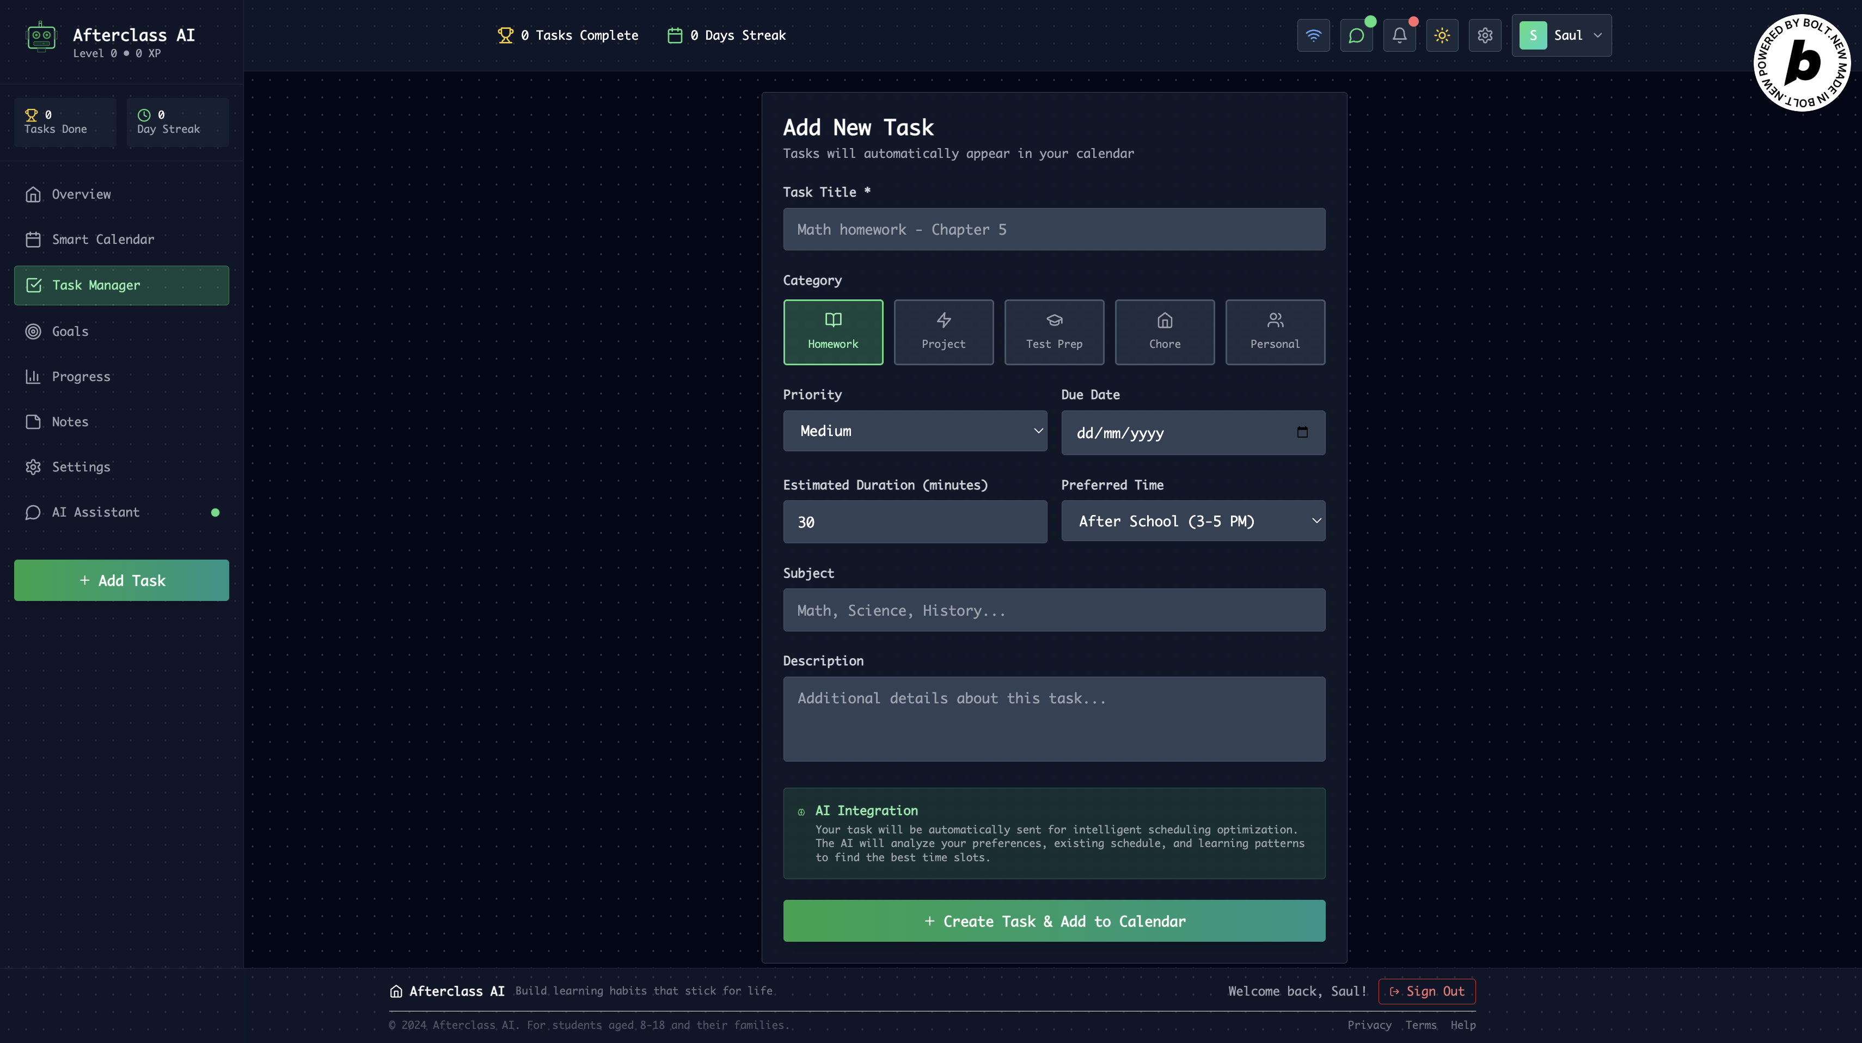Expand the Priority dropdown

(x=914, y=431)
